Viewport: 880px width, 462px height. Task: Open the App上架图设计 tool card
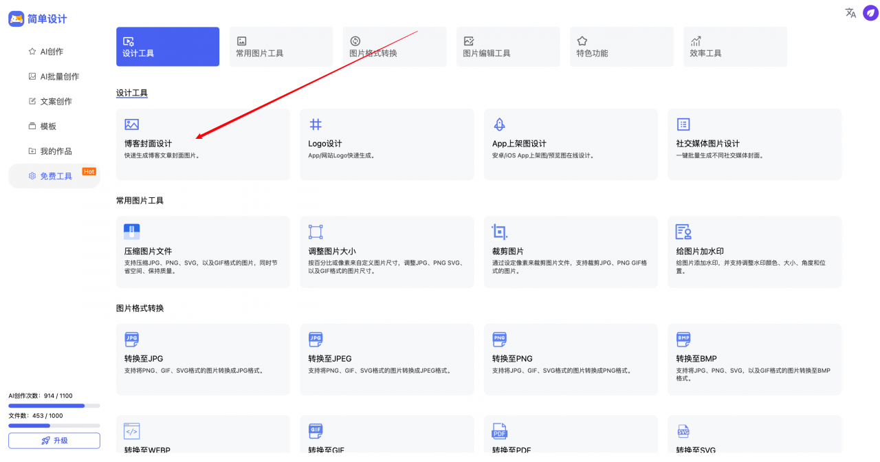(571, 144)
